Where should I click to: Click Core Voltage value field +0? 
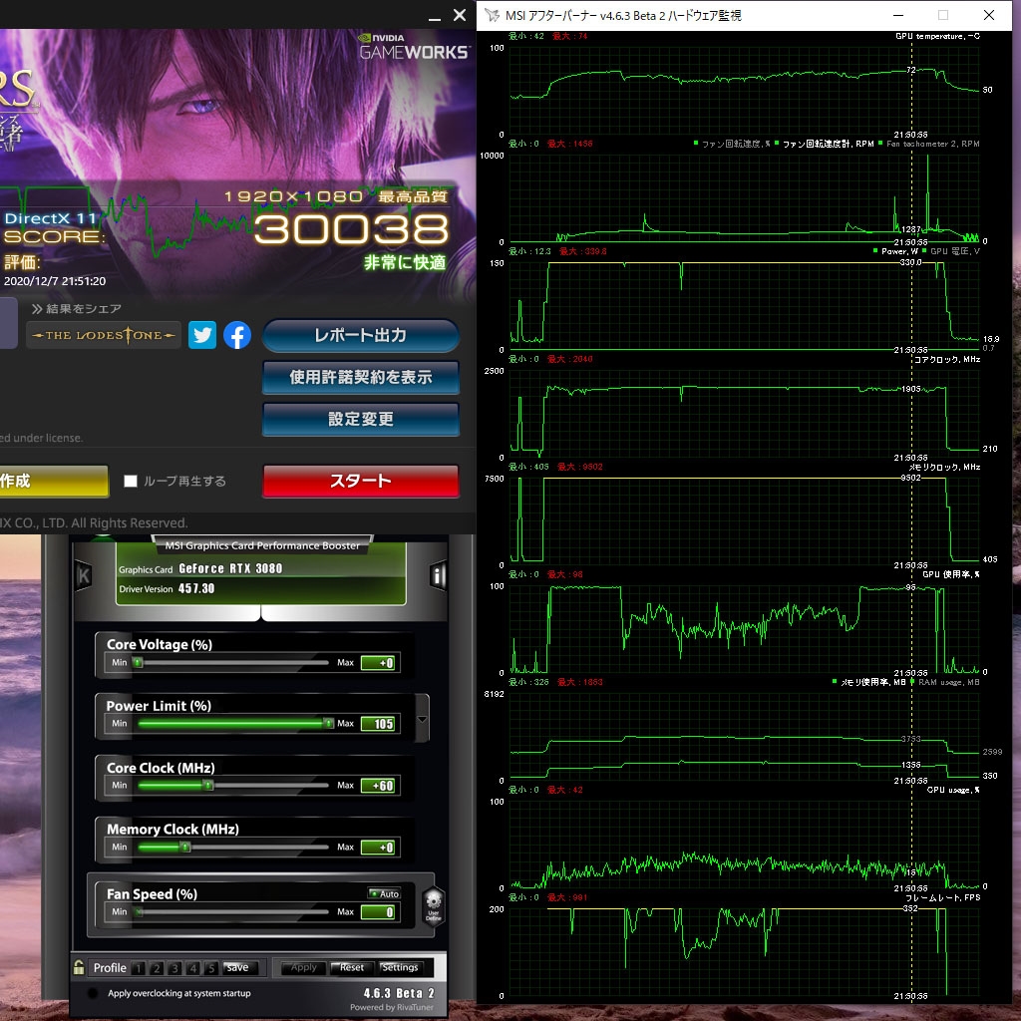(378, 663)
